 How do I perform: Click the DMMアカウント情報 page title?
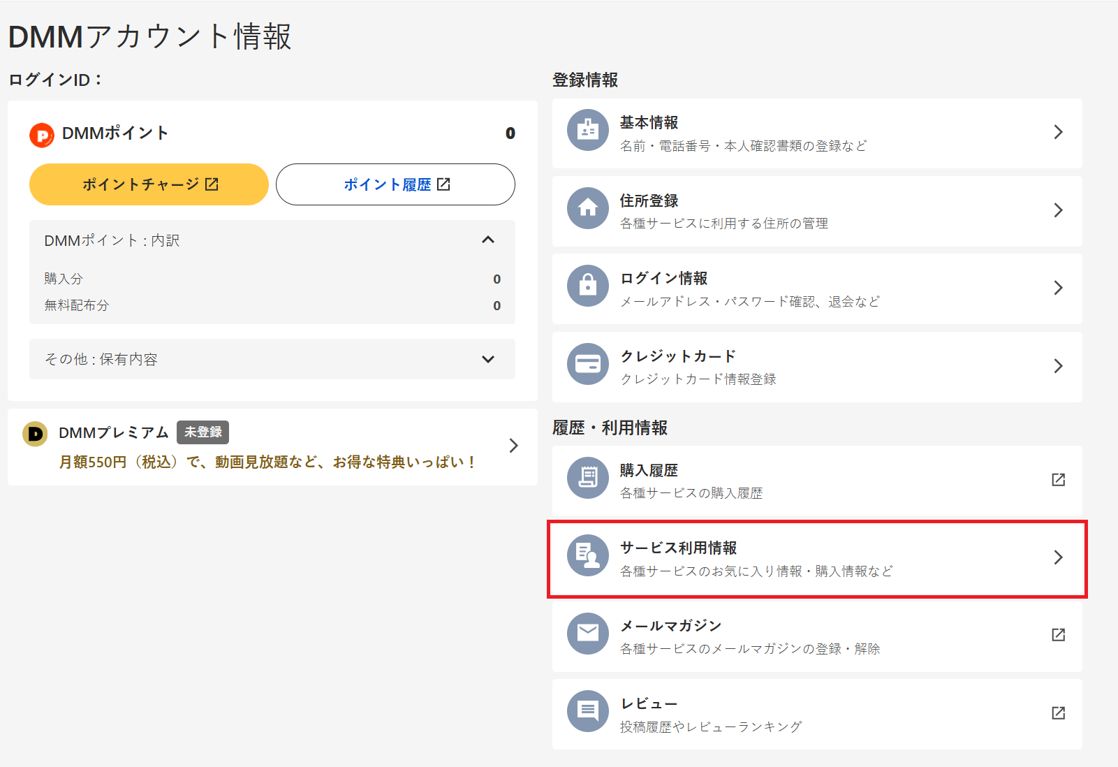[150, 36]
